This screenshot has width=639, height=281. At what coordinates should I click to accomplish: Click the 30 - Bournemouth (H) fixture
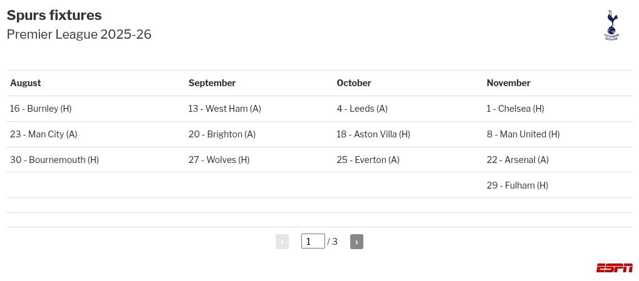[55, 160]
